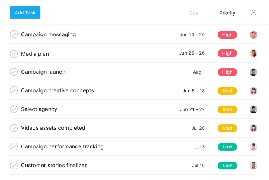This screenshot has width=269, height=180.
Task: Edit the Jun 8 – 18 due date
Action: 194,91
